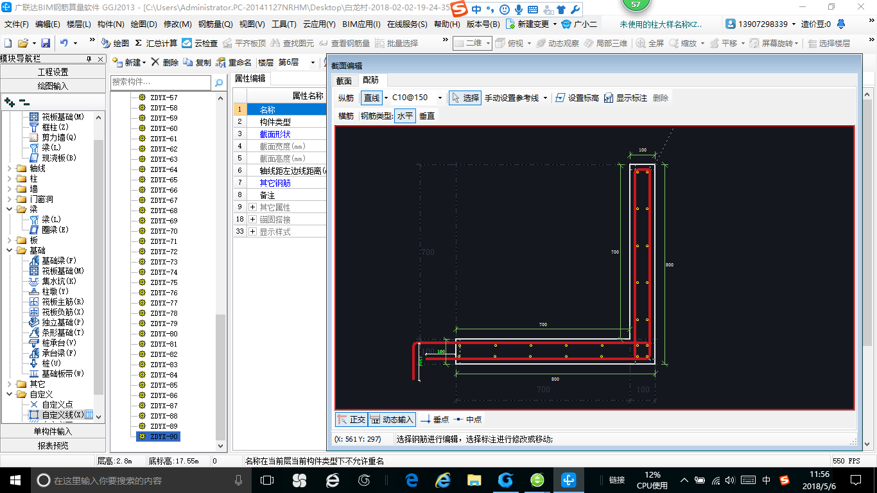Select 集水坑(K) in the tree
877x493 pixels.
[x=53, y=281]
